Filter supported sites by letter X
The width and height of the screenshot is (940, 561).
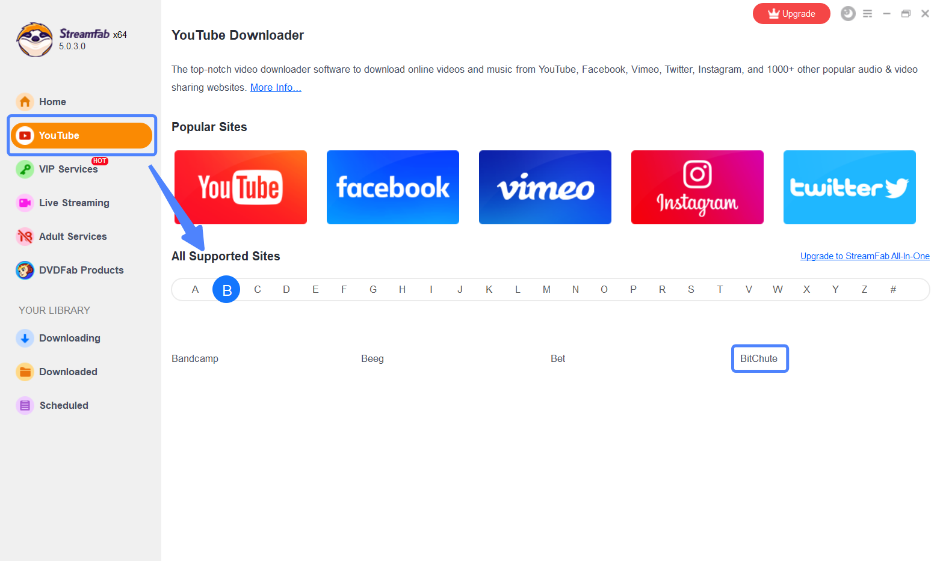tap(806, 289)
